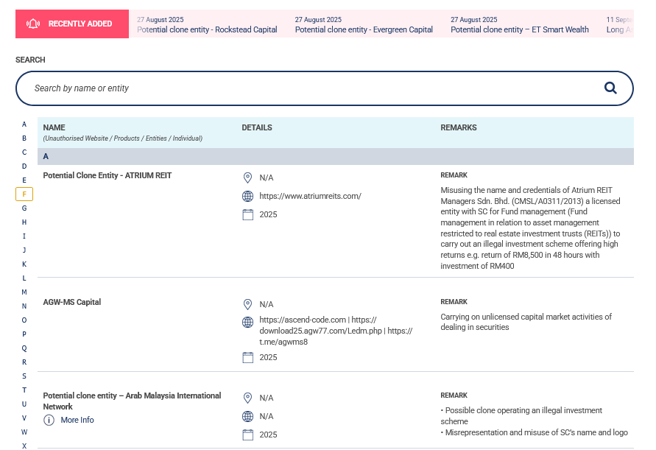Click calendar icon in ATRIUM REIT row
The width and height of the screenshot is (656, 450).
click(x=247, y=215)
